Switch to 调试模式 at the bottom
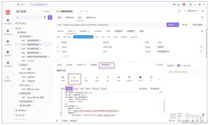This screenshot has width=209, height=125. [x=73, y=121]
